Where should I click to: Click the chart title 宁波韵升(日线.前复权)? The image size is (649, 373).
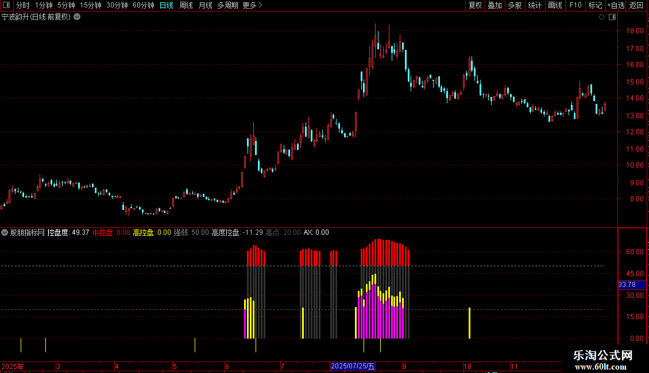pyautogui.click(x=36, y=17)
